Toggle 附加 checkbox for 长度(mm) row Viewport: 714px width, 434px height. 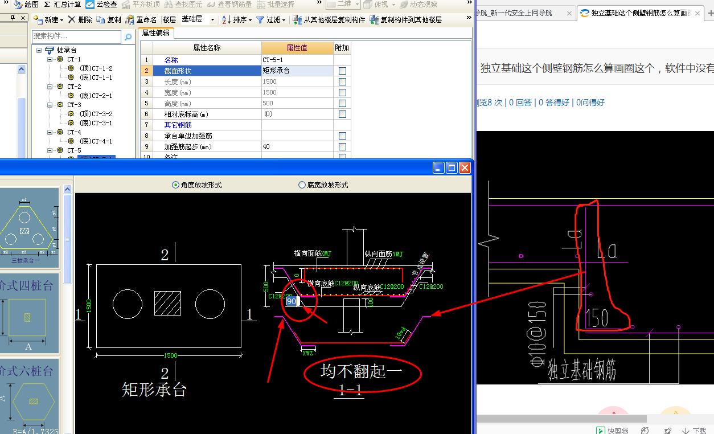[x=342, y=82]
